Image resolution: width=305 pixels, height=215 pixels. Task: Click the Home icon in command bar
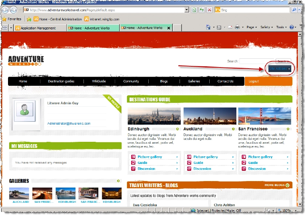tap(209, 27)
